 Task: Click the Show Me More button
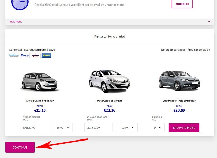point(184,128)
